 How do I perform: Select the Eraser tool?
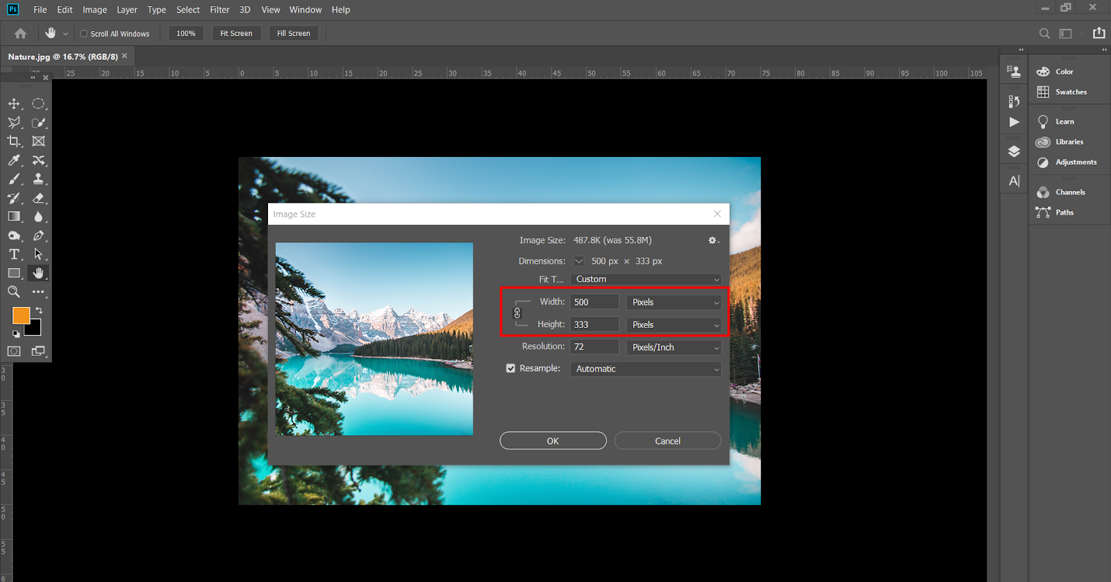pos(38,198)
